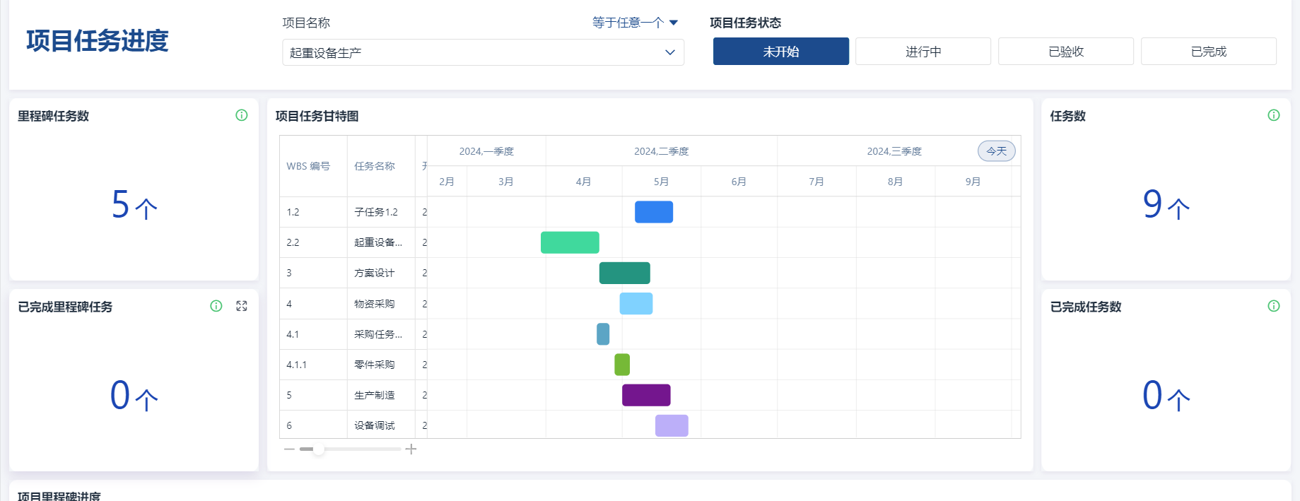The height and width of the screenshot is (501, 1300).
Task: Open the 项目名称 dropdown 起重设备生产
Action: click(x=483, y=52)
